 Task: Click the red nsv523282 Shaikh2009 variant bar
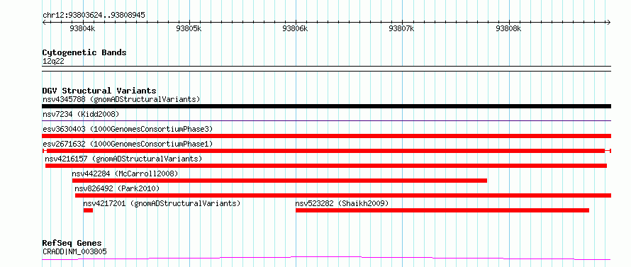[442, 210]
